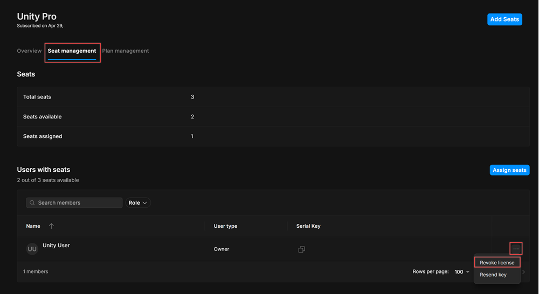Click the search magnifier icon in members field
539x294 pixels.
(32, 202)
